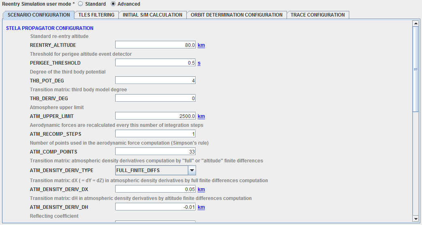Select the Standard user mode radio button
Screen dimensions: 422x225
[x=80, y=4]
